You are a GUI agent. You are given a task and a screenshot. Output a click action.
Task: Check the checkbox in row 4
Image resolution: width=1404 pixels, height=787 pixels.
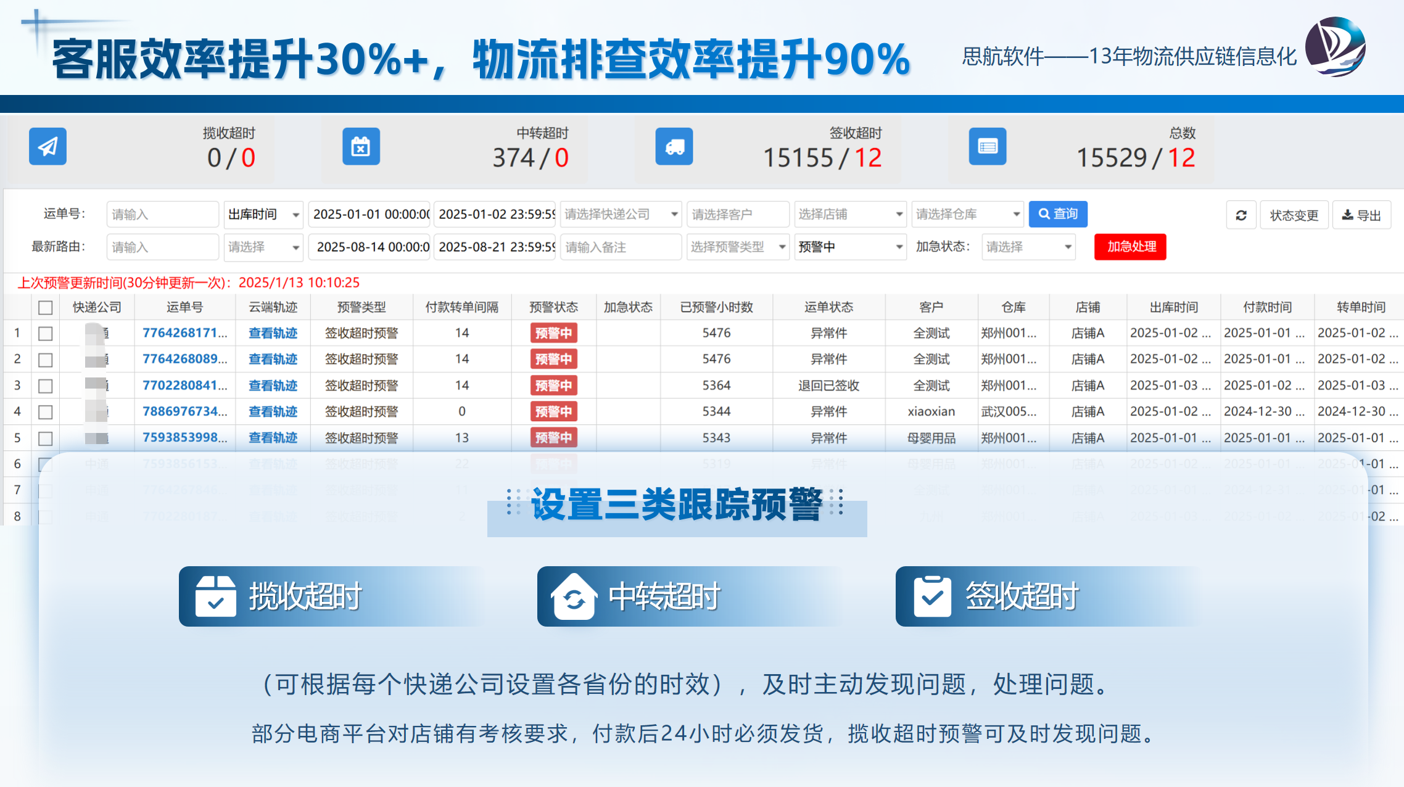[x=45, y=412]
